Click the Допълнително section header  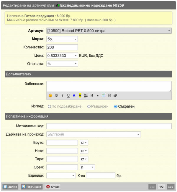88,74
